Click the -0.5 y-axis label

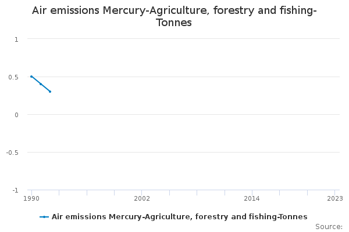(13, 153)
